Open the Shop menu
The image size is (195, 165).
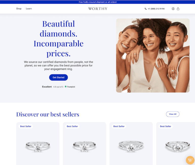[x=19, y=9]
